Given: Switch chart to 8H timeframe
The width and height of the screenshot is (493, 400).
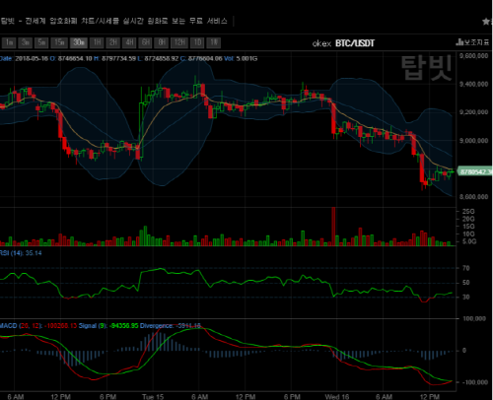Looking at the screenshot, I should (x=162, y=42).
